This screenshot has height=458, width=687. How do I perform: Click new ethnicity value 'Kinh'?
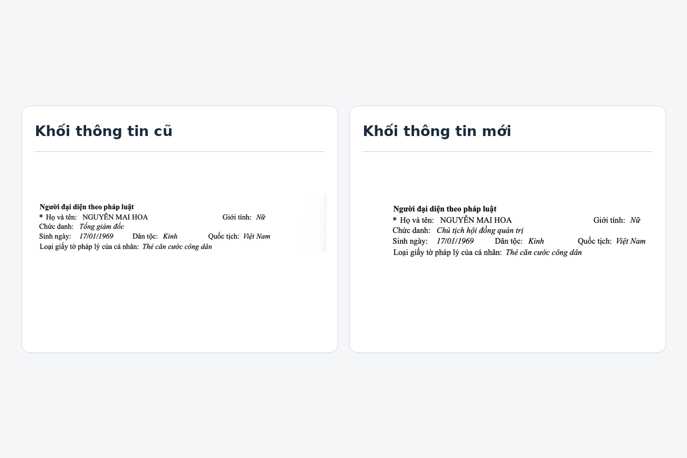coord(536,241)
